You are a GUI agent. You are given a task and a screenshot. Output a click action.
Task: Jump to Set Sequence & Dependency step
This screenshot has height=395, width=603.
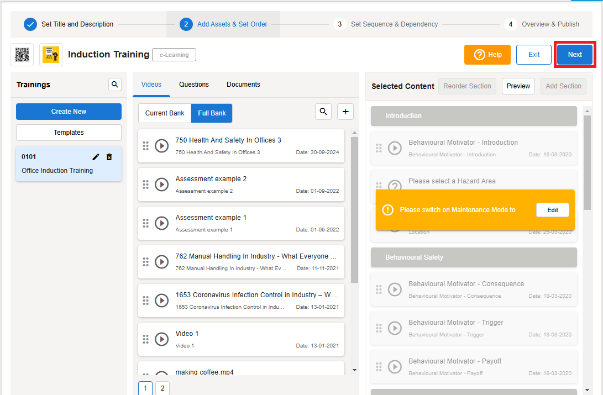click(x=394, y=24)
